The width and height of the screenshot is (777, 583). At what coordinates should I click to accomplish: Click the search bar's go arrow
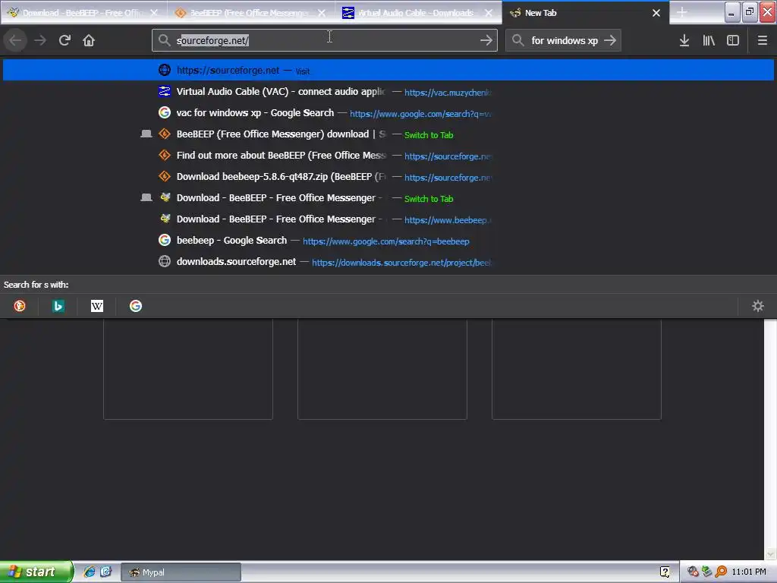610,40
